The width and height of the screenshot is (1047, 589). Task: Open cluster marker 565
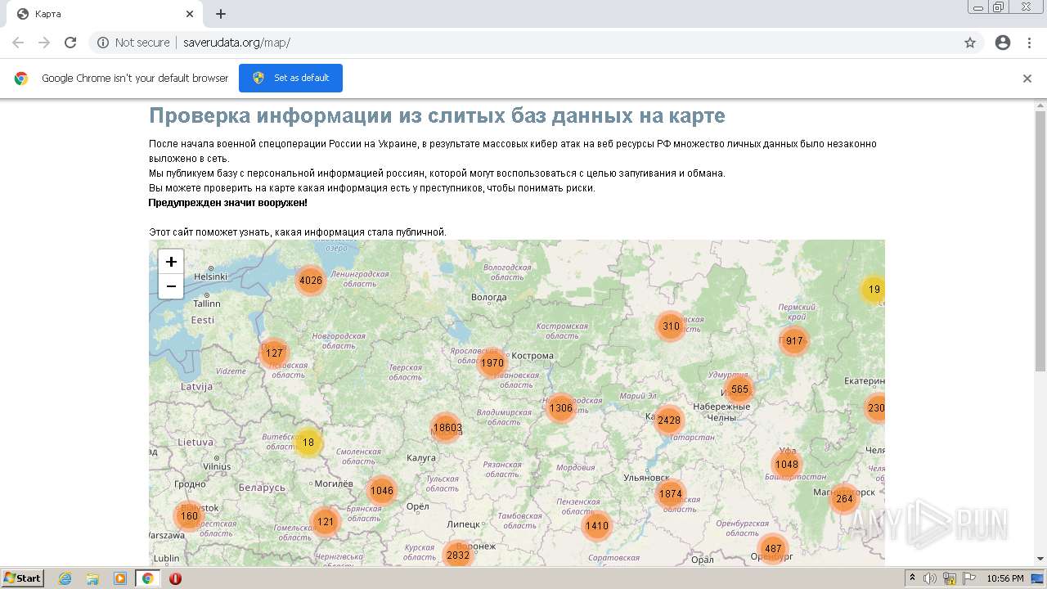click(739, 389)
